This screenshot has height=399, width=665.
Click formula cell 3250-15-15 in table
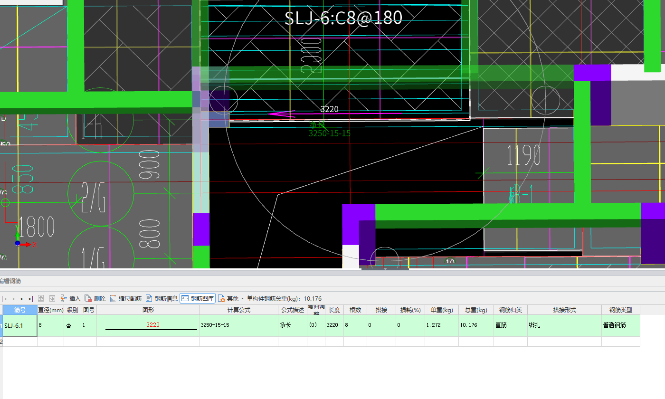[238, 325]
